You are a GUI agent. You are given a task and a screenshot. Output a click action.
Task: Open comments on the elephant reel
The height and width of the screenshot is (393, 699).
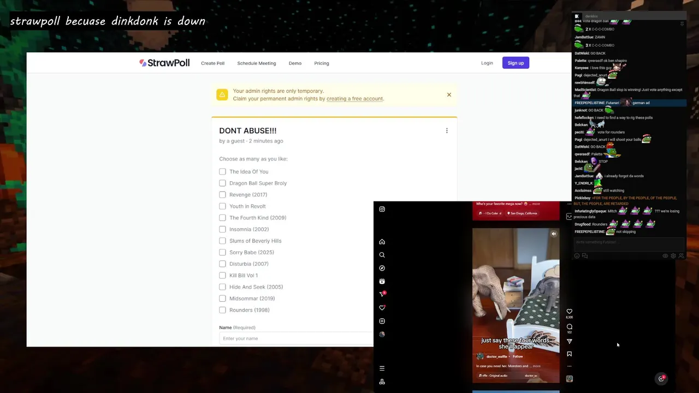click(570, 326)
